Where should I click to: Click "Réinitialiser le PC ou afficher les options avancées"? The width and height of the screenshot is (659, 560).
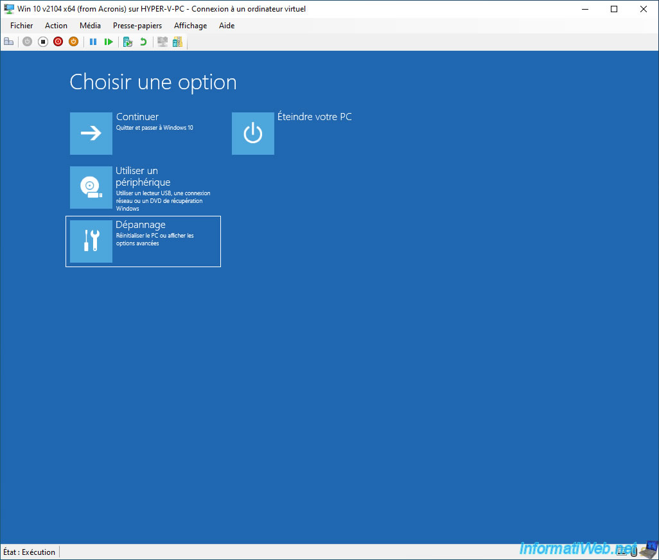155,240
